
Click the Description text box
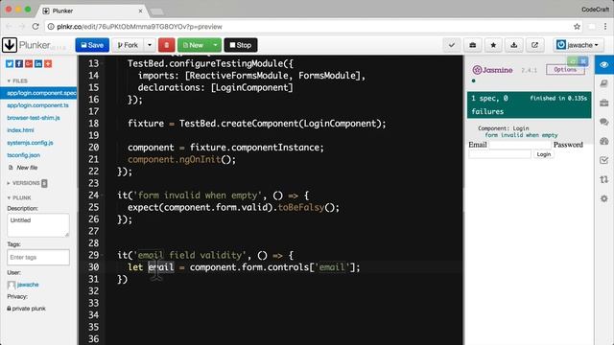(38, 225)
